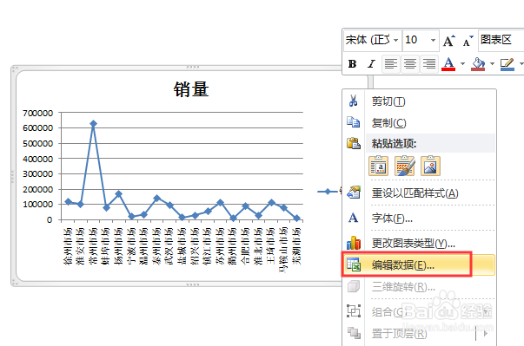Image resolution: width=524 pixels, height=346 pixels.
Task: Click the change chart type bar icon
Action: pos(354,243)
